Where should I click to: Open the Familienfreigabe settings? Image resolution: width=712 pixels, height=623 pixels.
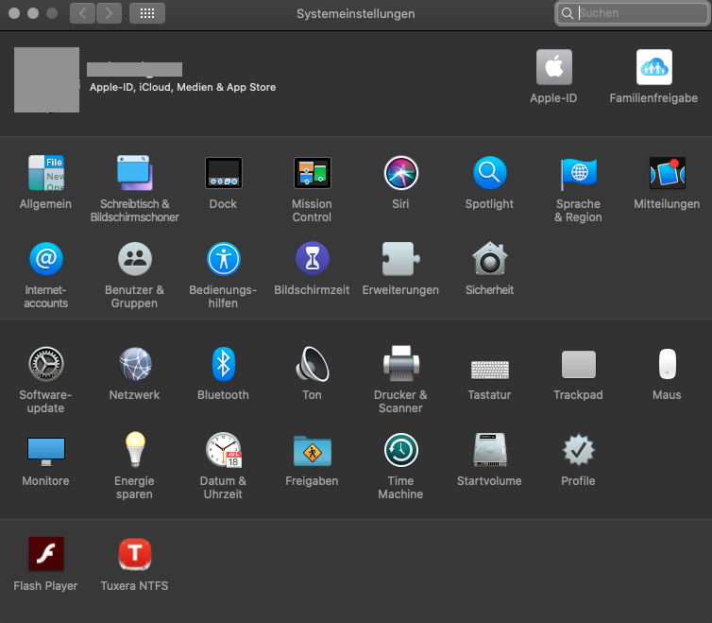point(653,68)
